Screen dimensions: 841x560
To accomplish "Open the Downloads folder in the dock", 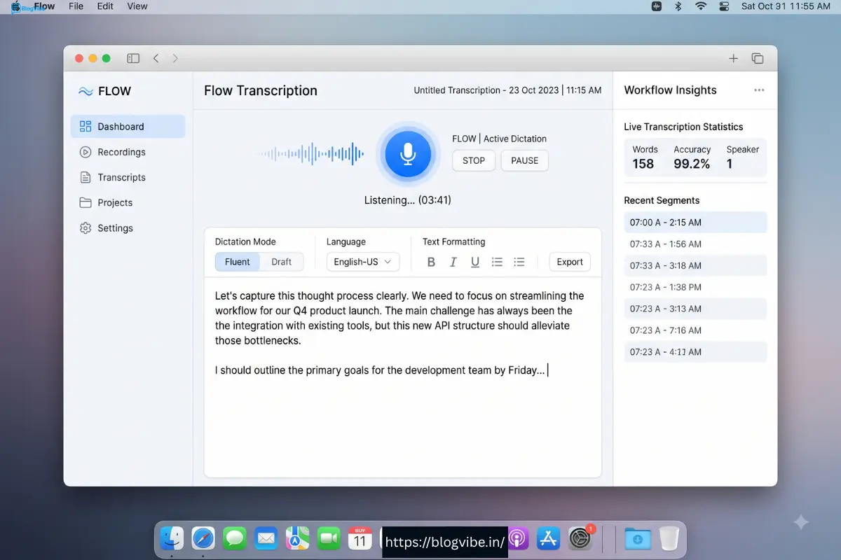I will point(638,538).
